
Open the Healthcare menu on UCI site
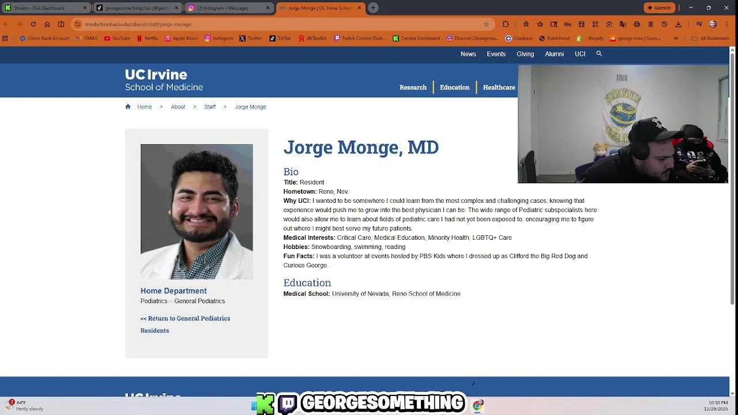(x=499, y=88)
